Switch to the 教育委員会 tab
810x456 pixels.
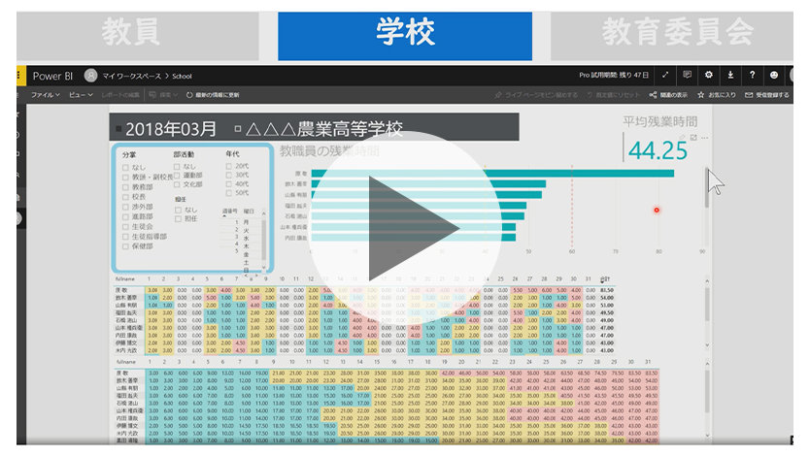click(677, 33)
